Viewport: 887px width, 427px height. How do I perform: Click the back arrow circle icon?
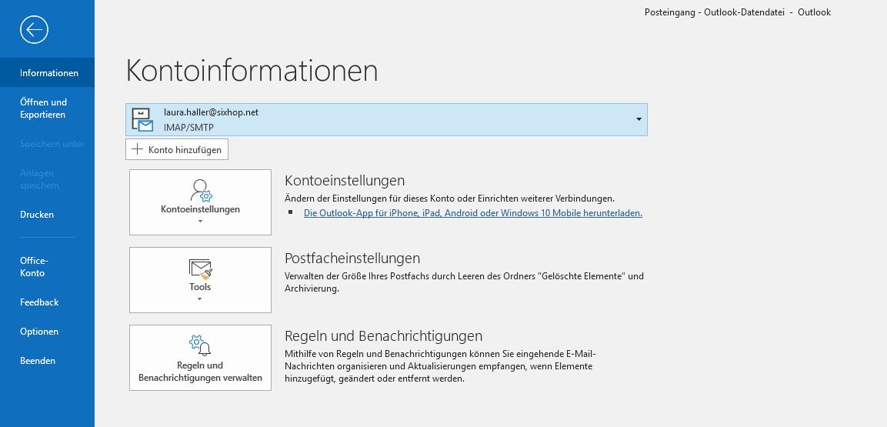pyautogui.click(x=34, y=29)
